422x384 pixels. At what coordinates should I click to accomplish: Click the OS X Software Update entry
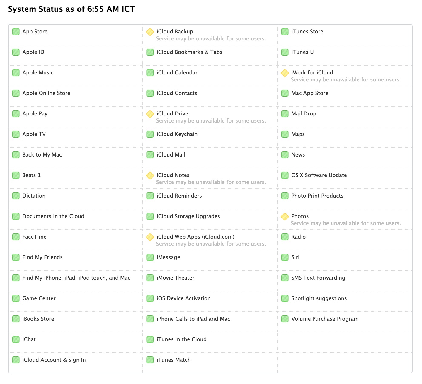click(319, 175)
